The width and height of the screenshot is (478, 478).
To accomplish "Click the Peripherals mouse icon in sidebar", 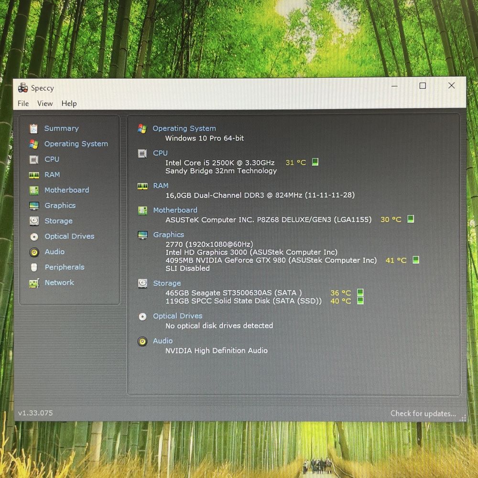I will (34, 267).
